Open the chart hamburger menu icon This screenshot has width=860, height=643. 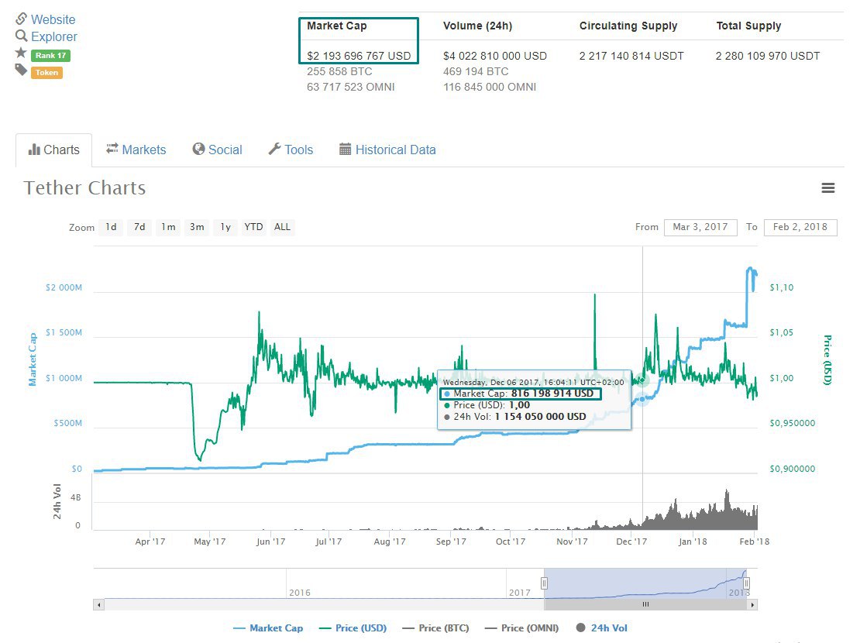[827, 188]
